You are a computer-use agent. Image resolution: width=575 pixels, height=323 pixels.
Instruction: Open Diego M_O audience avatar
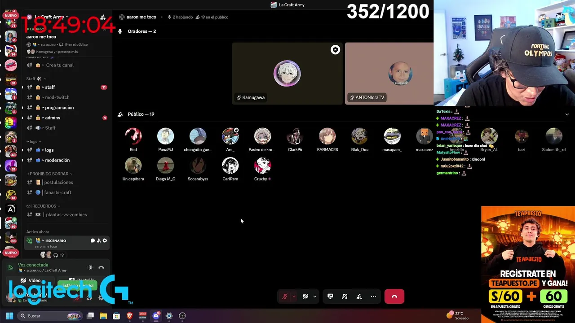pos(165,166)
